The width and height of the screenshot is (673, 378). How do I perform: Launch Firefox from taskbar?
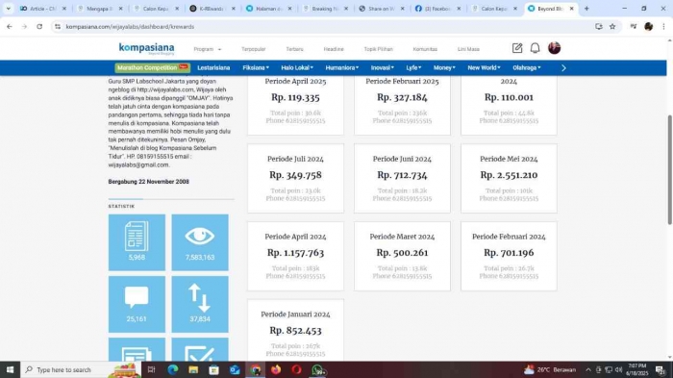point(276,370)
